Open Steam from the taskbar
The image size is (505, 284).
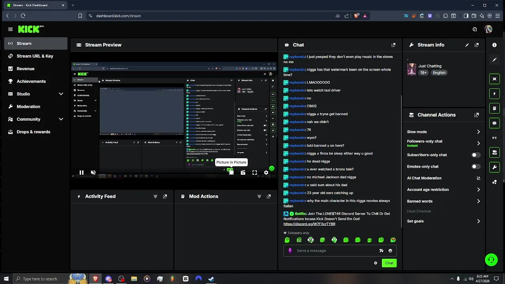tap(211, 279)
